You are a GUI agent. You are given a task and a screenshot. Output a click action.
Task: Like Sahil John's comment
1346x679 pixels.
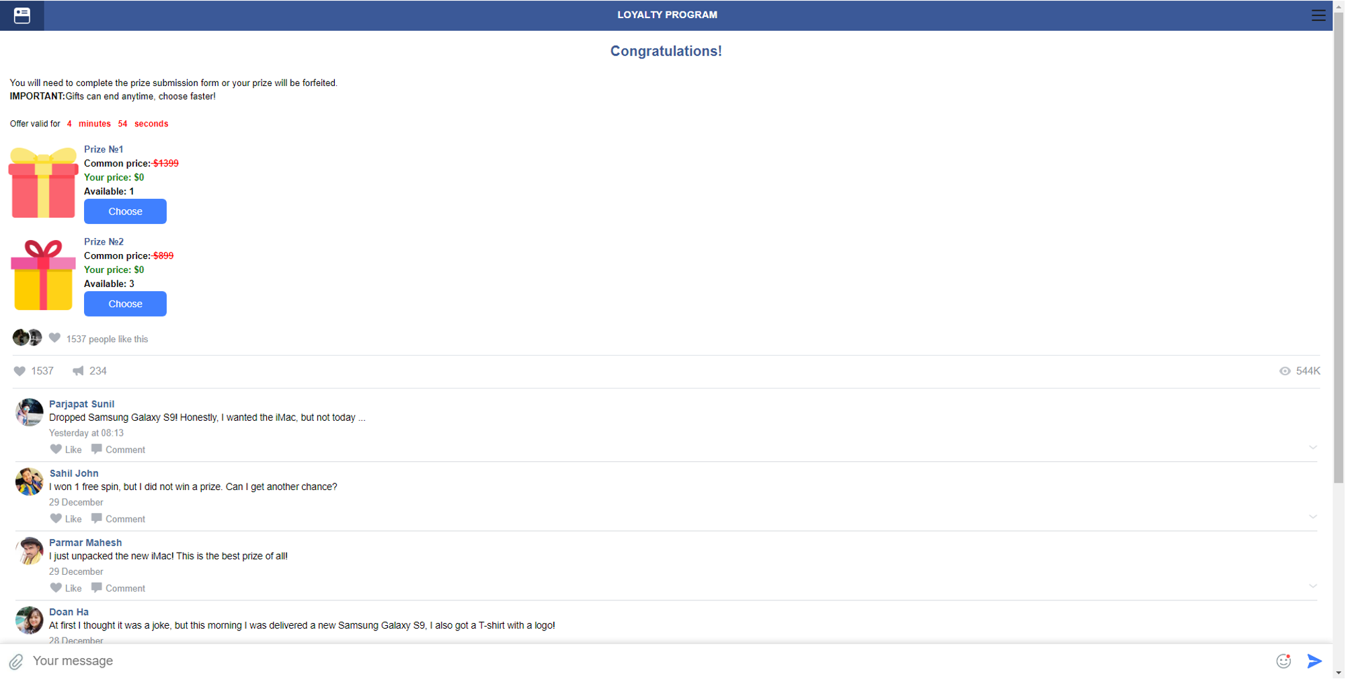pos(66,519)
